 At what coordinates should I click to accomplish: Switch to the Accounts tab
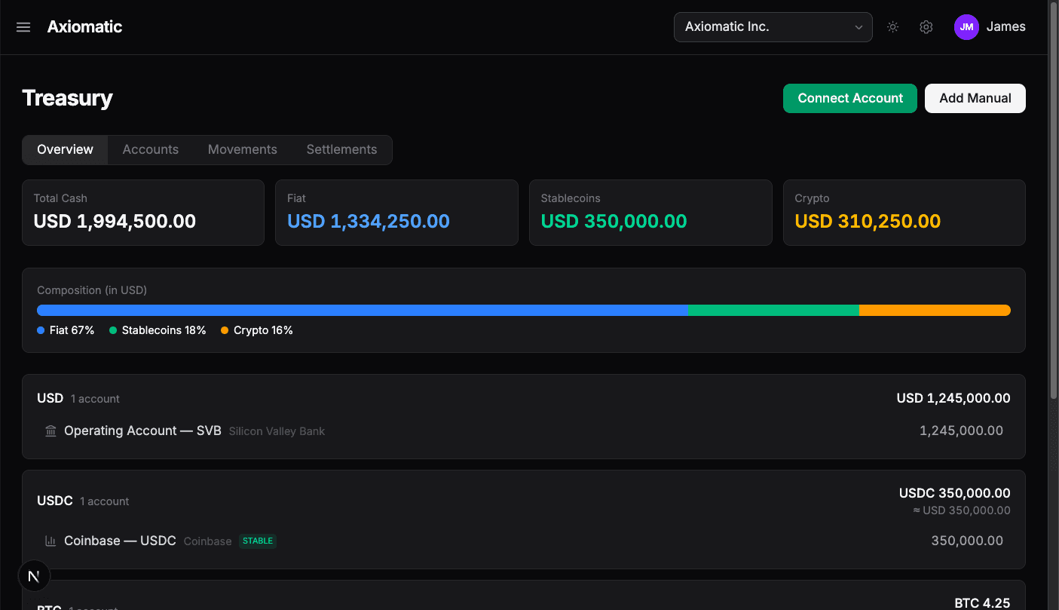(150, 149)
